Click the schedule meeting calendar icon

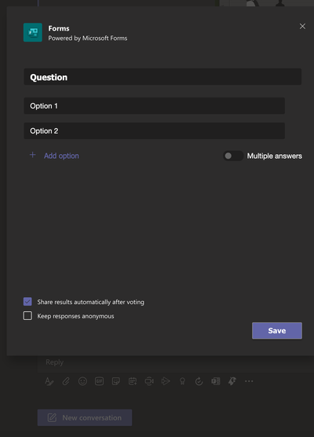click(133, 381)
